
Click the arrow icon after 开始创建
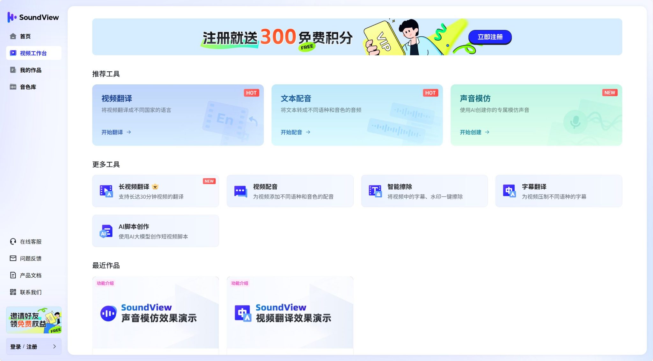tap(487, 132)
